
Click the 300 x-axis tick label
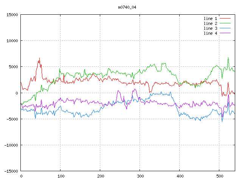point(140,176)
